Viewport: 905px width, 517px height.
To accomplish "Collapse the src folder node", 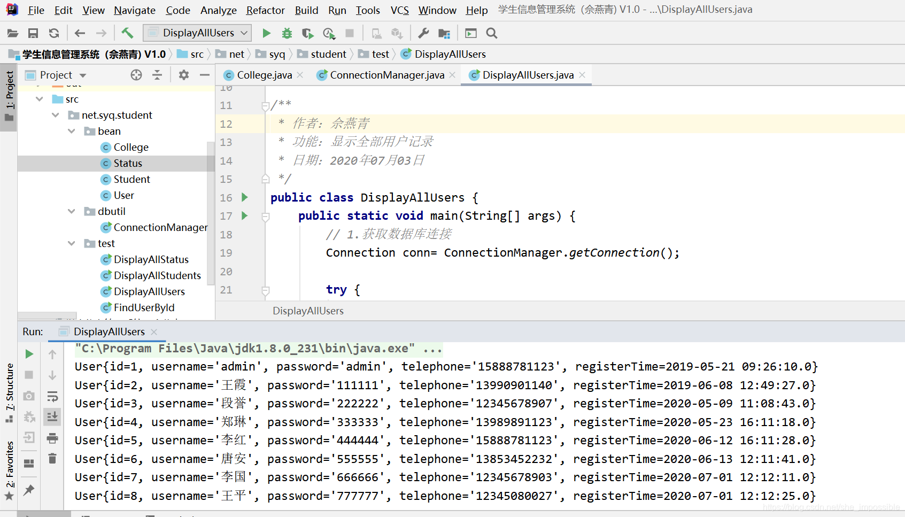I will tap(40, 99).
